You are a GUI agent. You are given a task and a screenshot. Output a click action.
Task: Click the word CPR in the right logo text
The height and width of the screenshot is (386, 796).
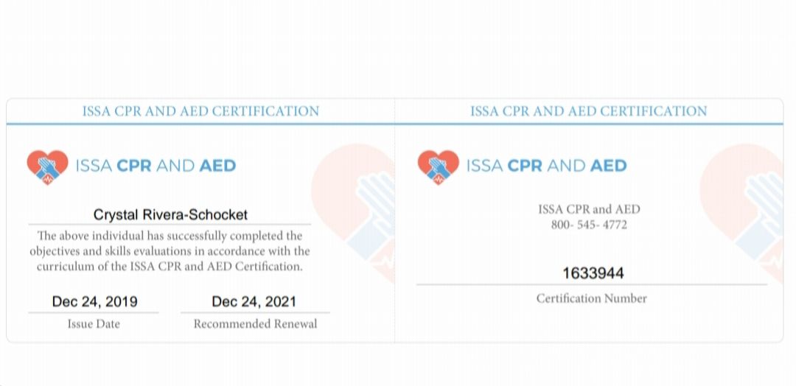tap(525, 166)
